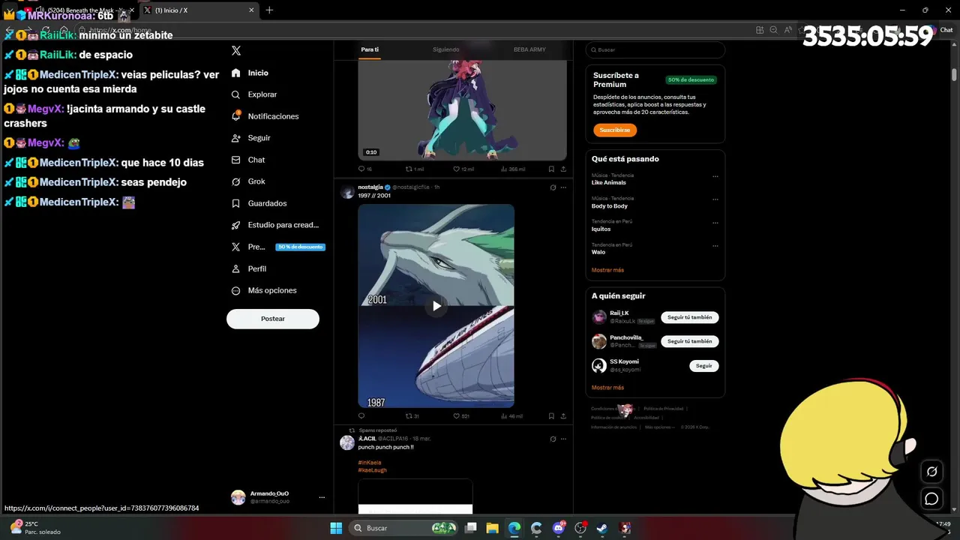Open more options for Walo trend
960x540 pixels.
click(x=715, y=247)
